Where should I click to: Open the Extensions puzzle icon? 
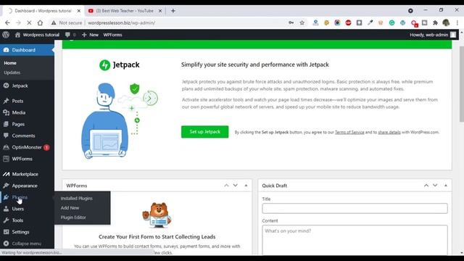(435, 22)
